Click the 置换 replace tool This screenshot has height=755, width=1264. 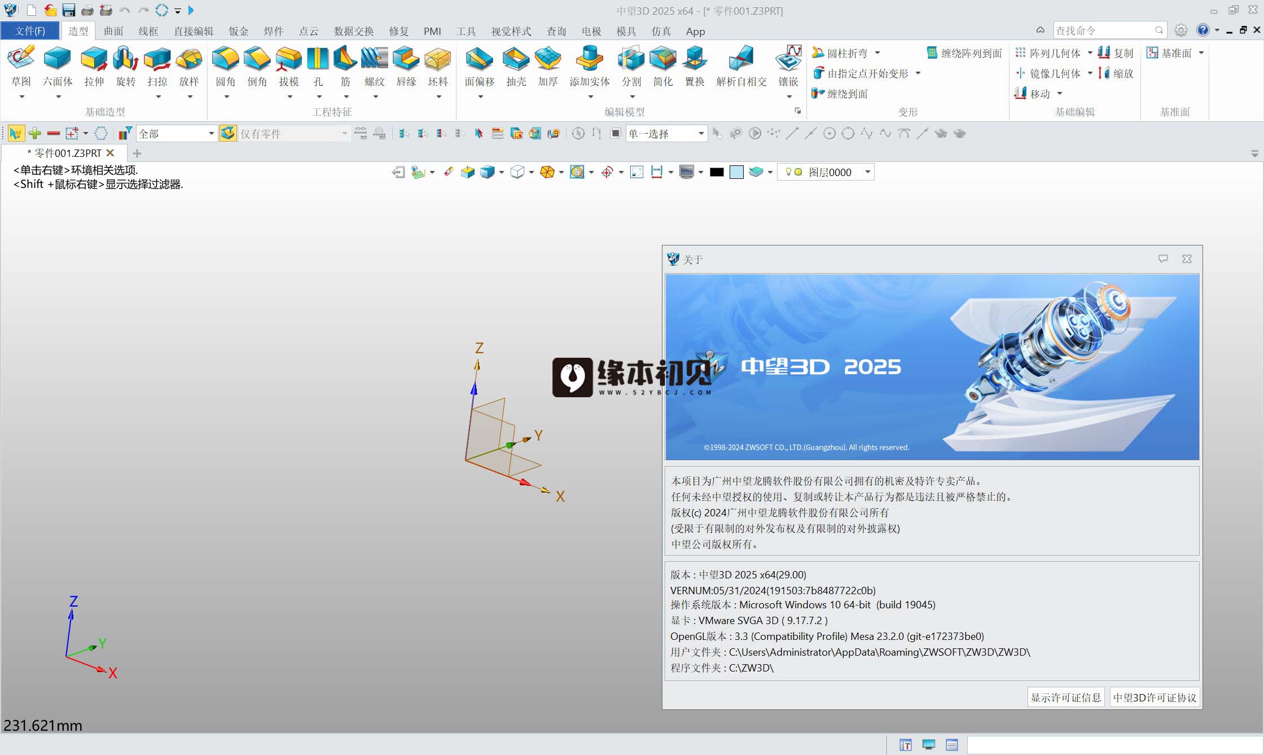(695, 67)
